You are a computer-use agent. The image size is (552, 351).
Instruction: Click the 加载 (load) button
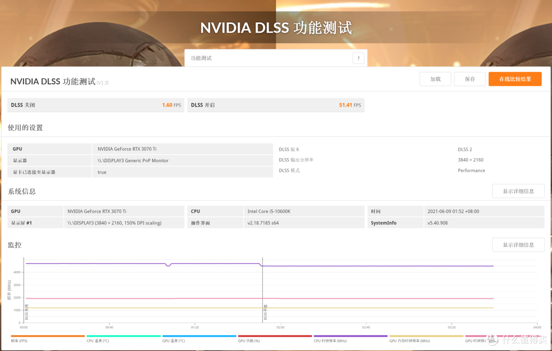435,79
